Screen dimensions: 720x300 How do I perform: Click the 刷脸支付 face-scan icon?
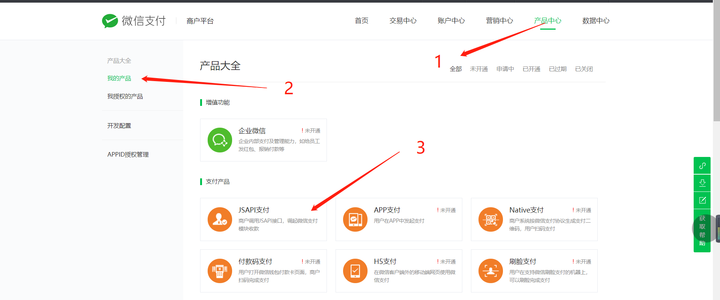pyautogui.click(x=491, y=271)
